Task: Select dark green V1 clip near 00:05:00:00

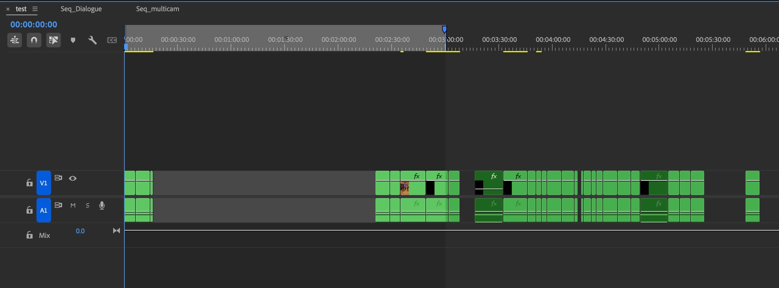Action: (654, 183)
